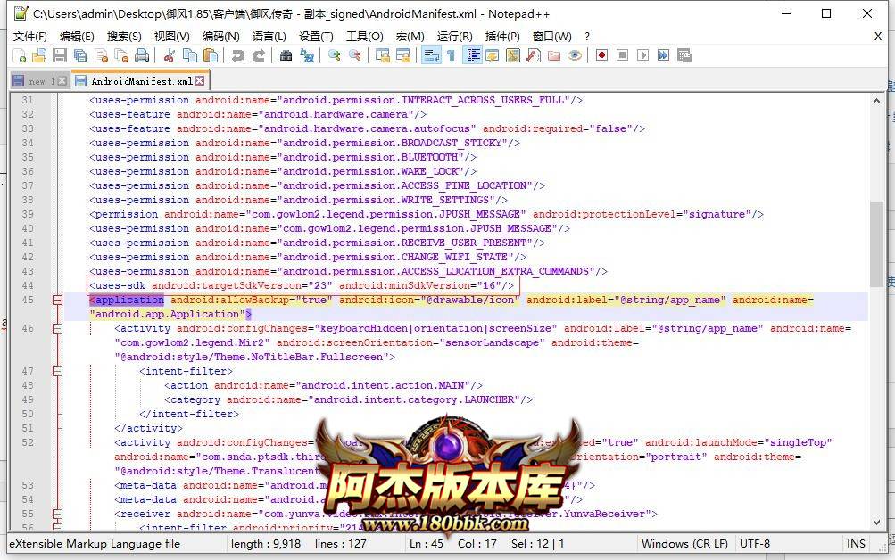This screenshot has width=895, height=560.
Task: Undo the last edit via toolbar
Action: [x=237, y=55]
